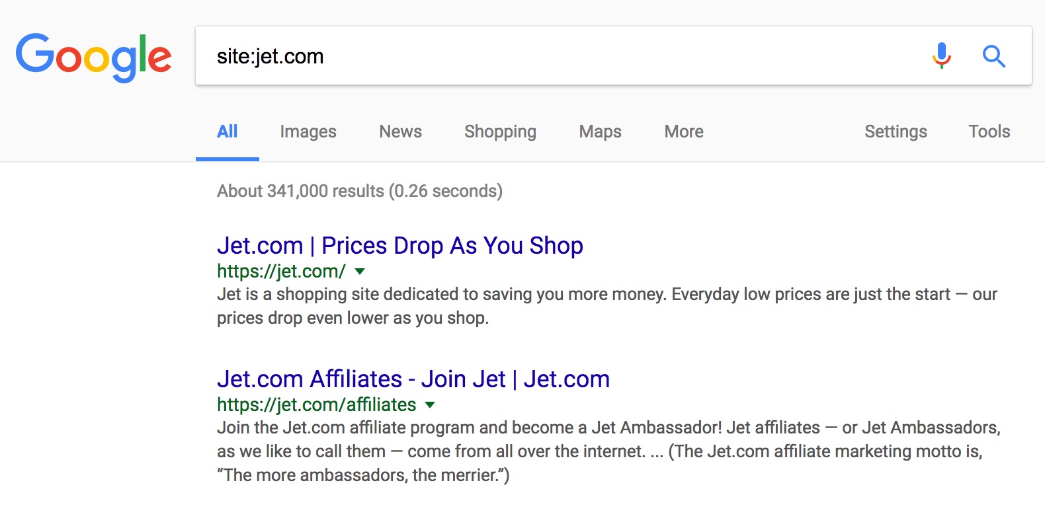Click the green https://jet.com/affiliates URL
The image size is (1045, 522).
[x=317, y=404]
